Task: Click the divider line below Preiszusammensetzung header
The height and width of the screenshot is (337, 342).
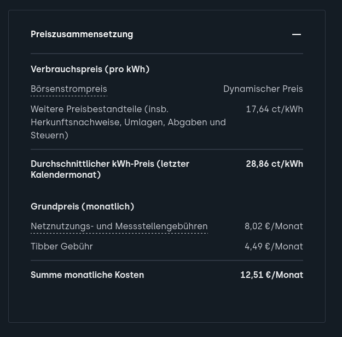Action: [x=167, y=54]
